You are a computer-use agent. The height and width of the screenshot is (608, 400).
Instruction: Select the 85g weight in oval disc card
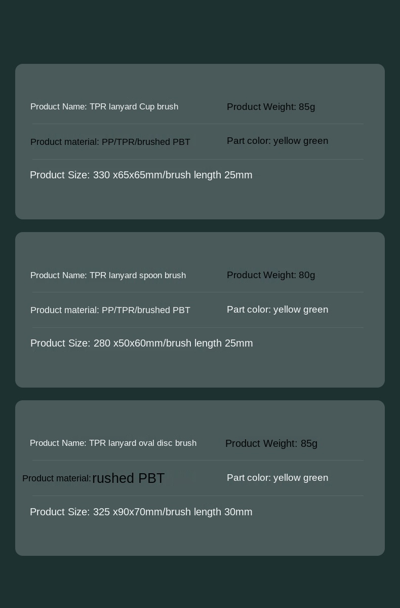point(271,444)
